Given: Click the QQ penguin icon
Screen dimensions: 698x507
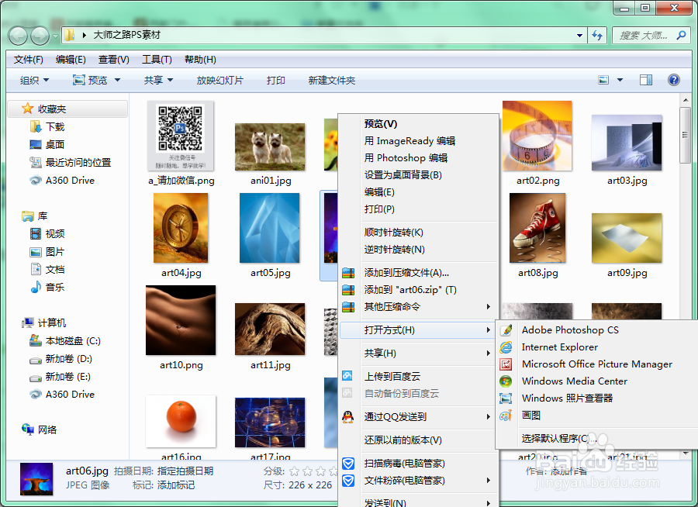Looking at the screenshot, I should pyautogui.click(x=347, y=416).
